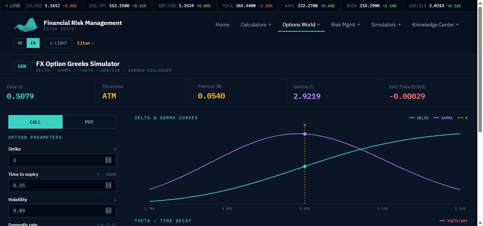Click the Volatility input field
This screenshot has width=483, height=226.
pyautogui.click(x=62, y=211)
